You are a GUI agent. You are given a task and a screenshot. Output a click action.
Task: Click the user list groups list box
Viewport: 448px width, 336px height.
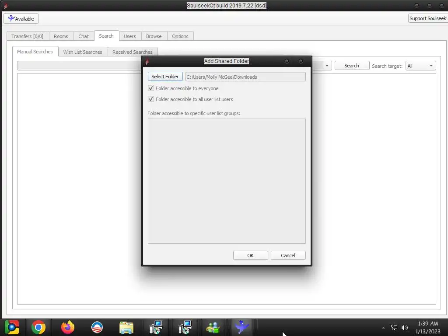227,181
